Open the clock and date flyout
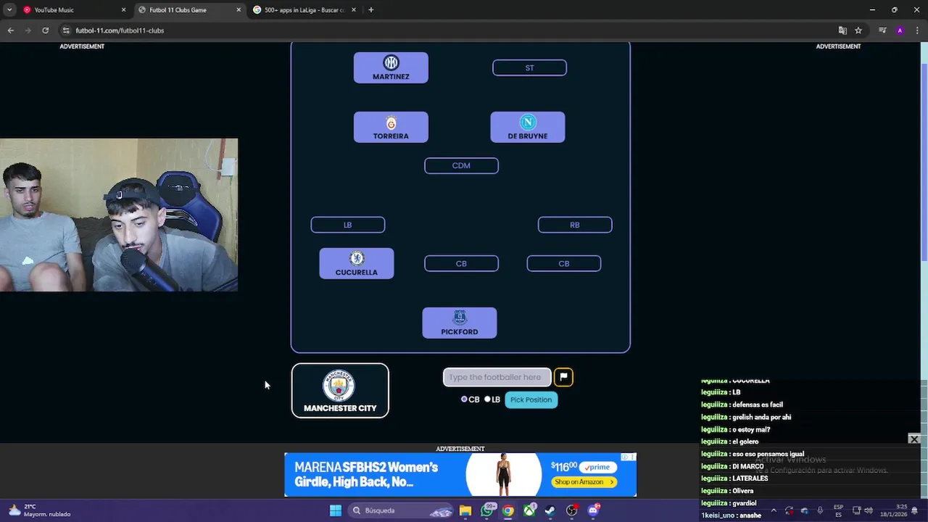928x522 pixels. coord(894,510)
